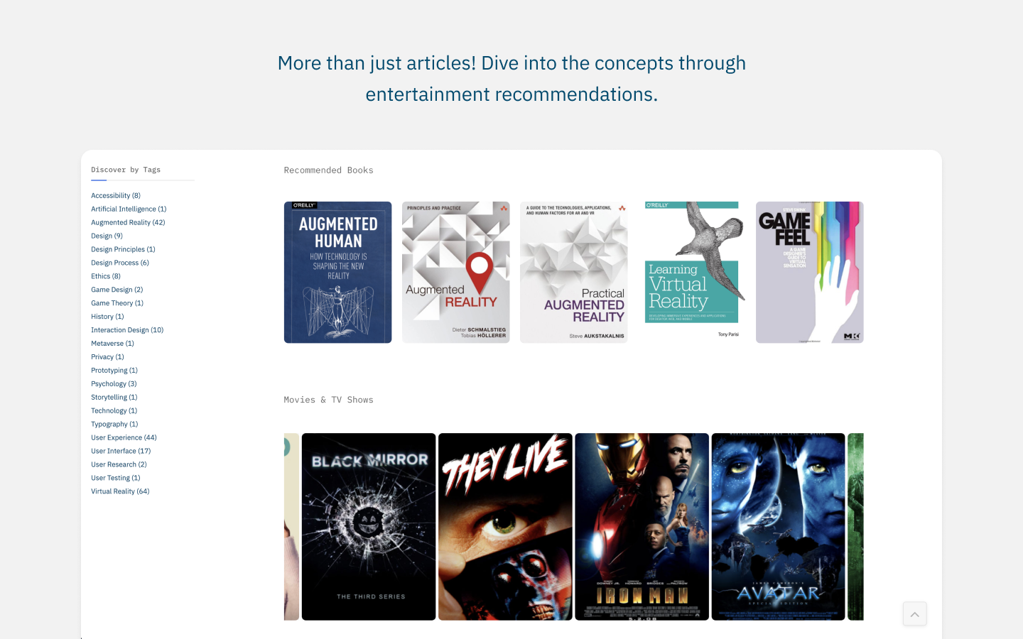Open the User Testing (1) tag
The image size is (1023, 639).
[x=116, y=479]
